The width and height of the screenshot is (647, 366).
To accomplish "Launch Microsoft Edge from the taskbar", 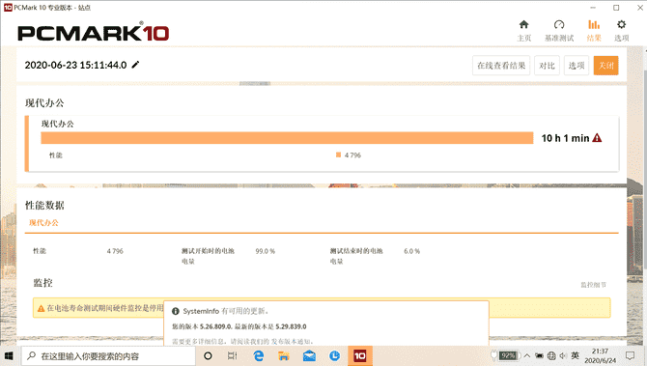I will point(259,355).
